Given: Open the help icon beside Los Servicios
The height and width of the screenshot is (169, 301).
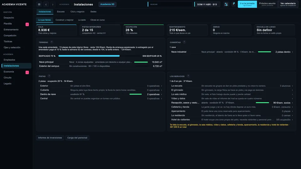Looking at the screenshot, I should point(188,76).
